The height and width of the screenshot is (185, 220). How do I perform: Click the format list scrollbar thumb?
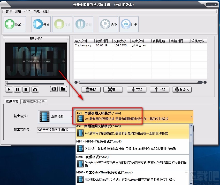[191, 135]
